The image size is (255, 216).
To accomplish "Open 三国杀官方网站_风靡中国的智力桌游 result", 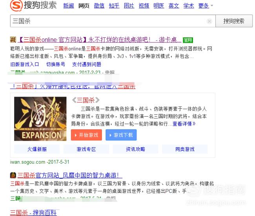I will coord(70,176).
